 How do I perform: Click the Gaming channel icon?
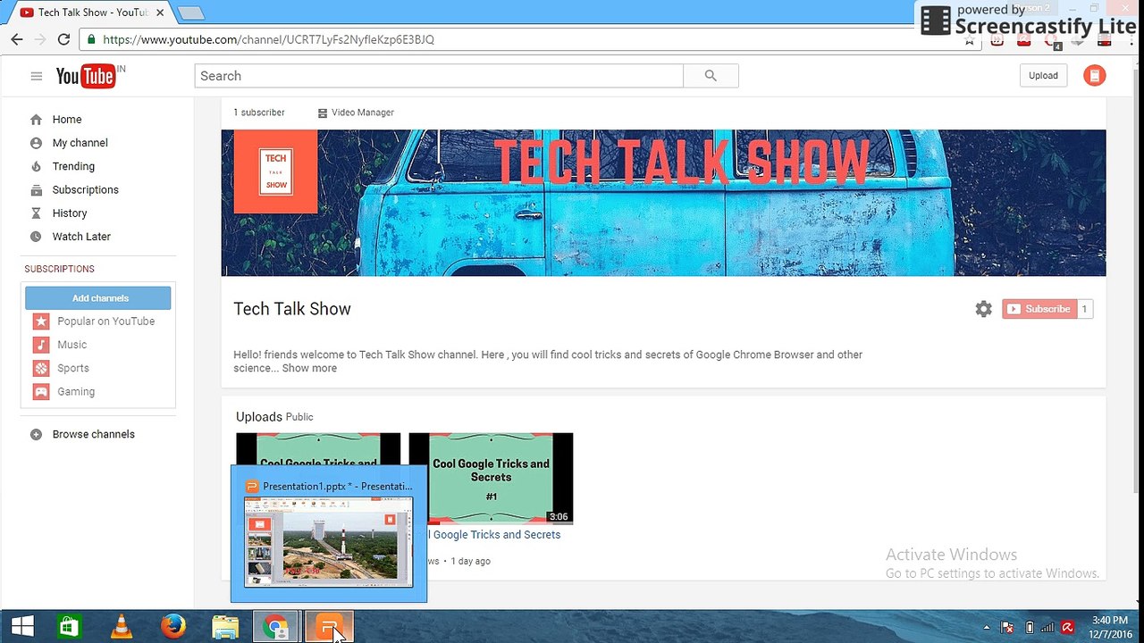(41, 391)
